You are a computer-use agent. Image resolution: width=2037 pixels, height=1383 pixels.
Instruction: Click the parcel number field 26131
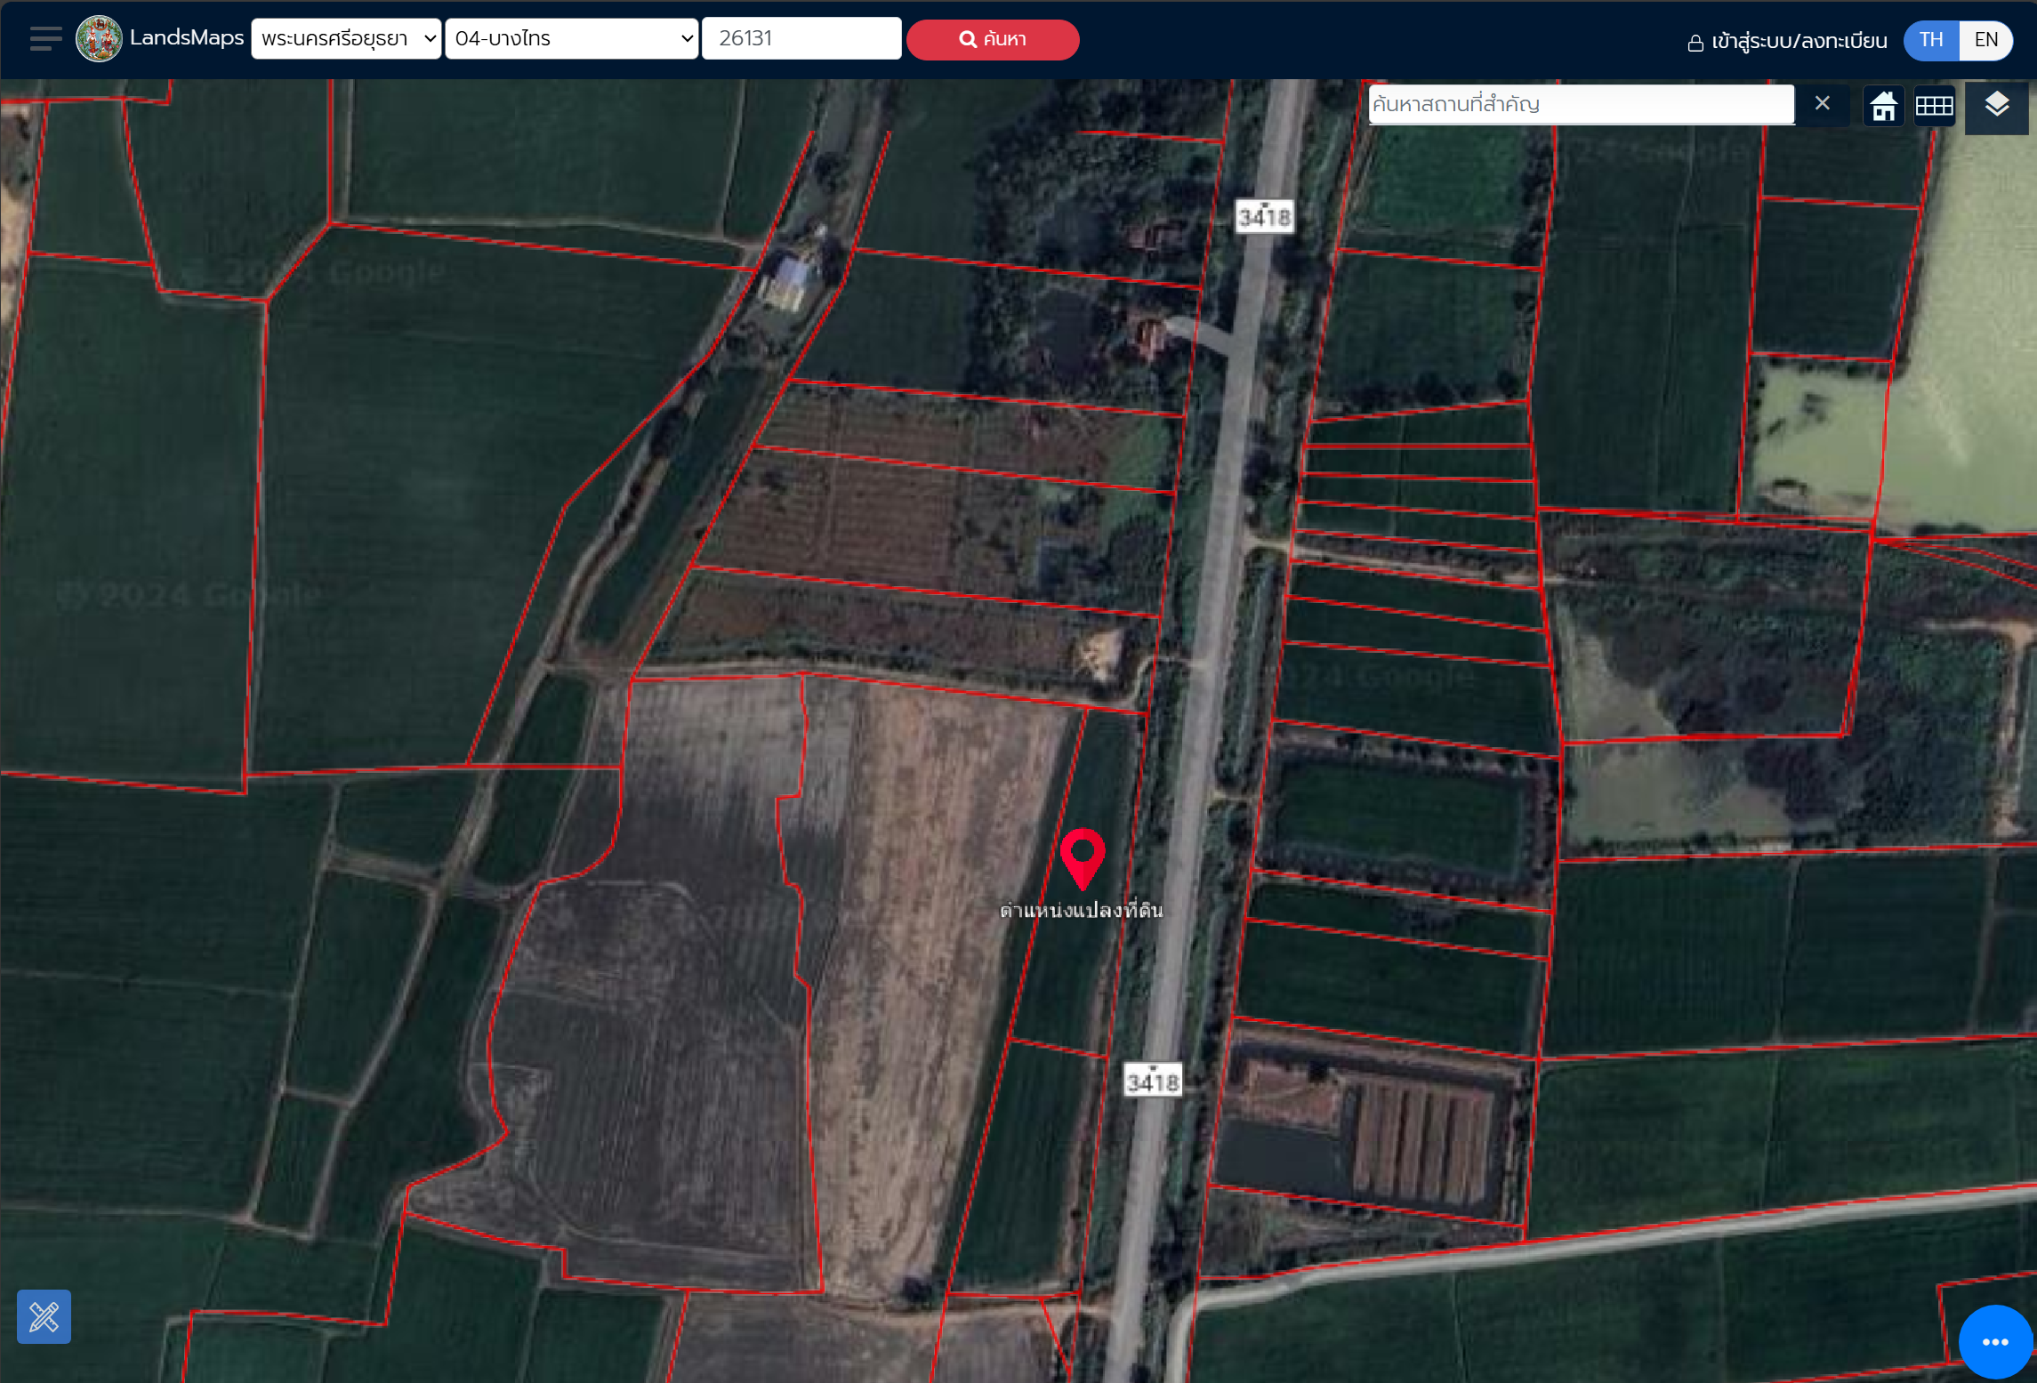coord(801,38)
